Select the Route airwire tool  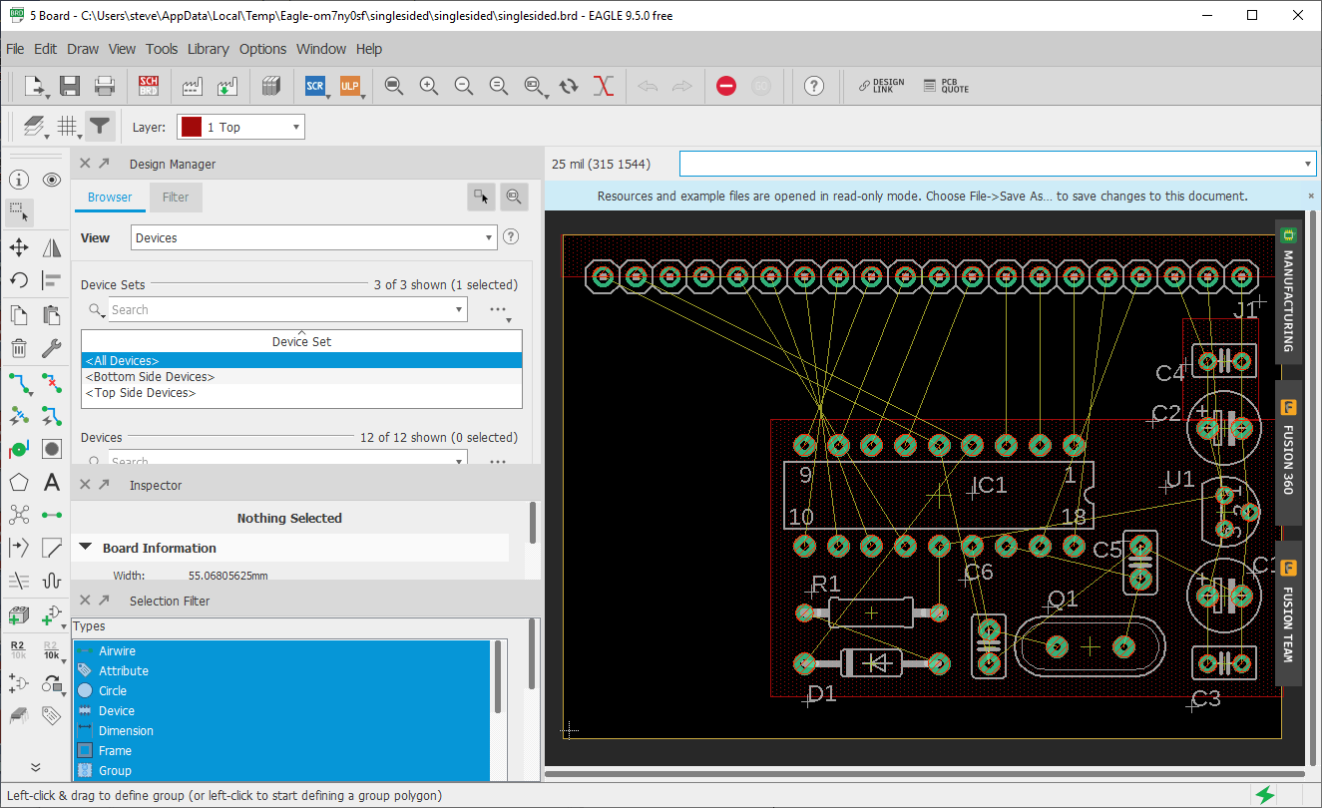click(19, 382)
